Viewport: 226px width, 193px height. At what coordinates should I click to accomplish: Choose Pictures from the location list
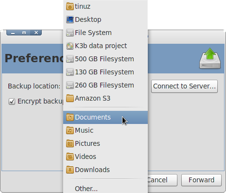coord(105,143)
